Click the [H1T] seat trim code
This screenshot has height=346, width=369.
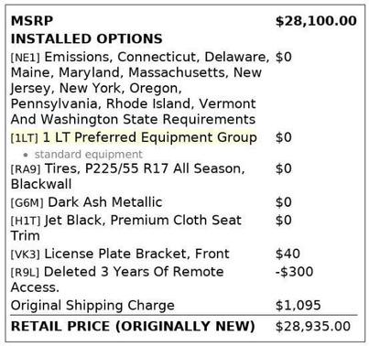(x=26, y=221)
